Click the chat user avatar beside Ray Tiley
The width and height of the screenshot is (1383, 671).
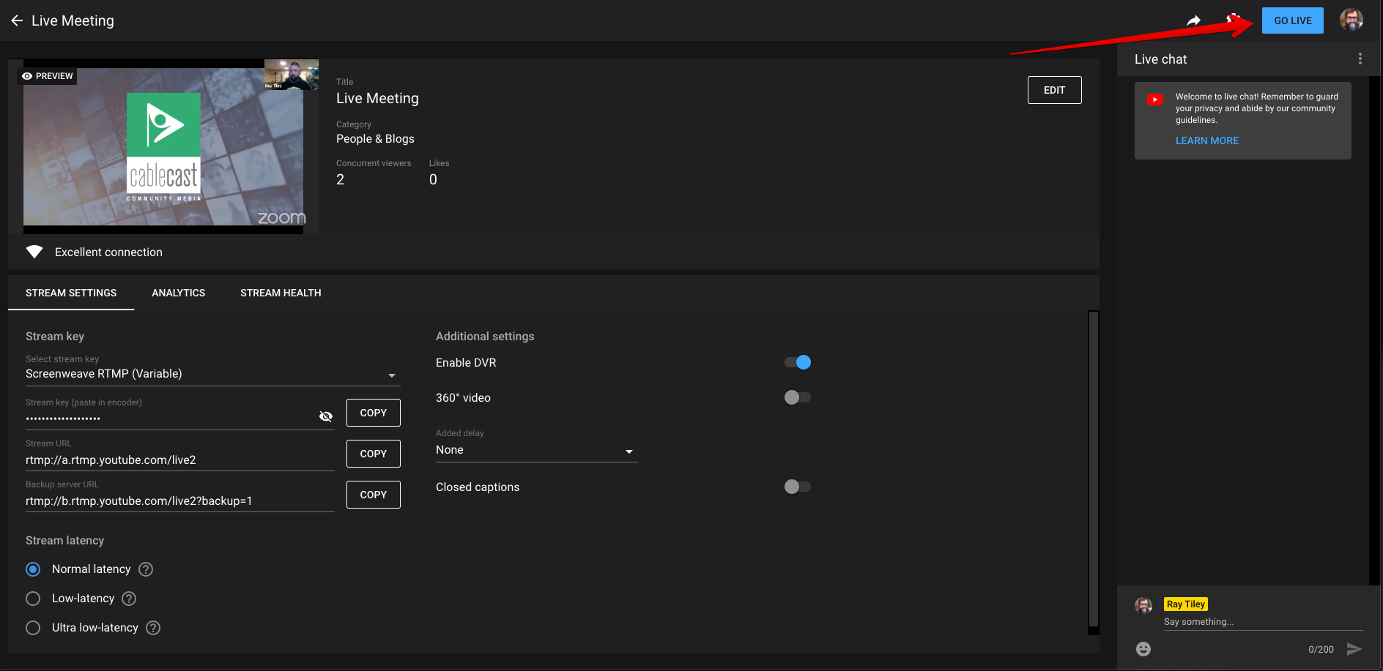click(x=1143, y=605)
